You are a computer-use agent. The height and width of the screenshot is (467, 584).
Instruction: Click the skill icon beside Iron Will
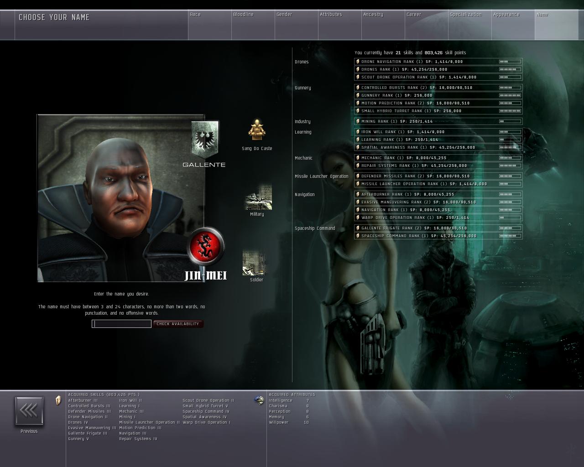358,132
